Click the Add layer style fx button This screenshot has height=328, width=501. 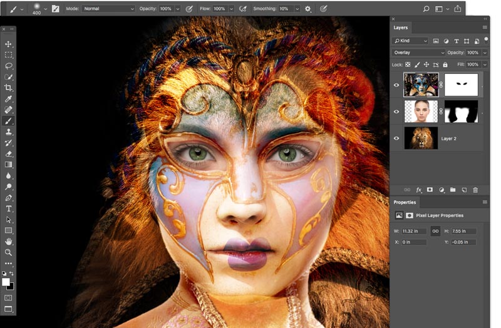tap(418, 190)
